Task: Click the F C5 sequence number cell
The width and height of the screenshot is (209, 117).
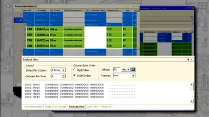Action: pos(114,40)
